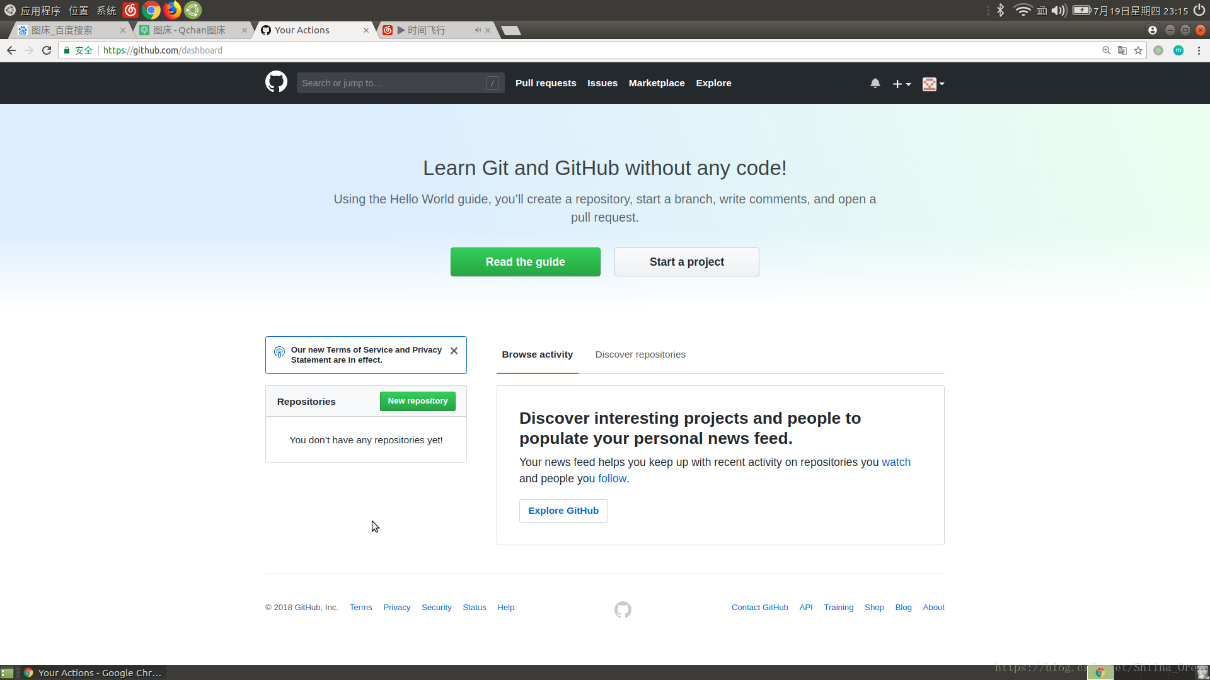Open the Wi-Fi network indicator
This screenshot has width=1210, height=680.
point(1023,10)
